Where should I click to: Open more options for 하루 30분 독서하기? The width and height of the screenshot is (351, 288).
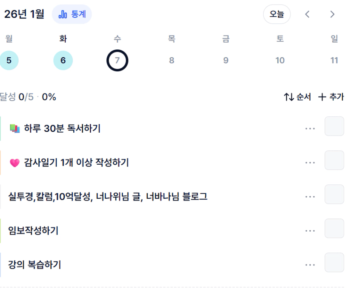[x=310, y=128]
